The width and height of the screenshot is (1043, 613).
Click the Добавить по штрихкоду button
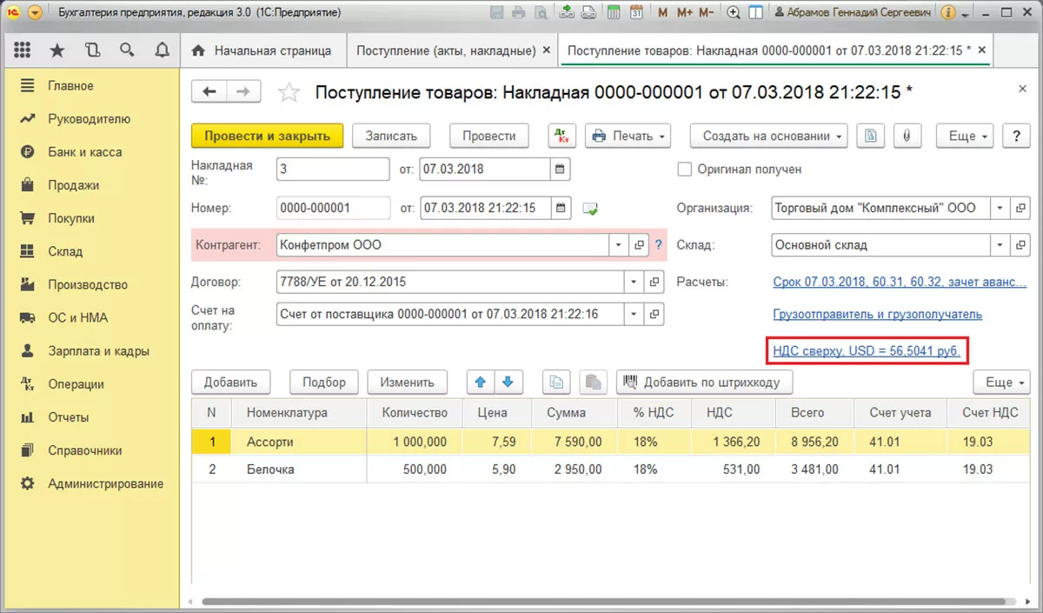click(704, 382)
